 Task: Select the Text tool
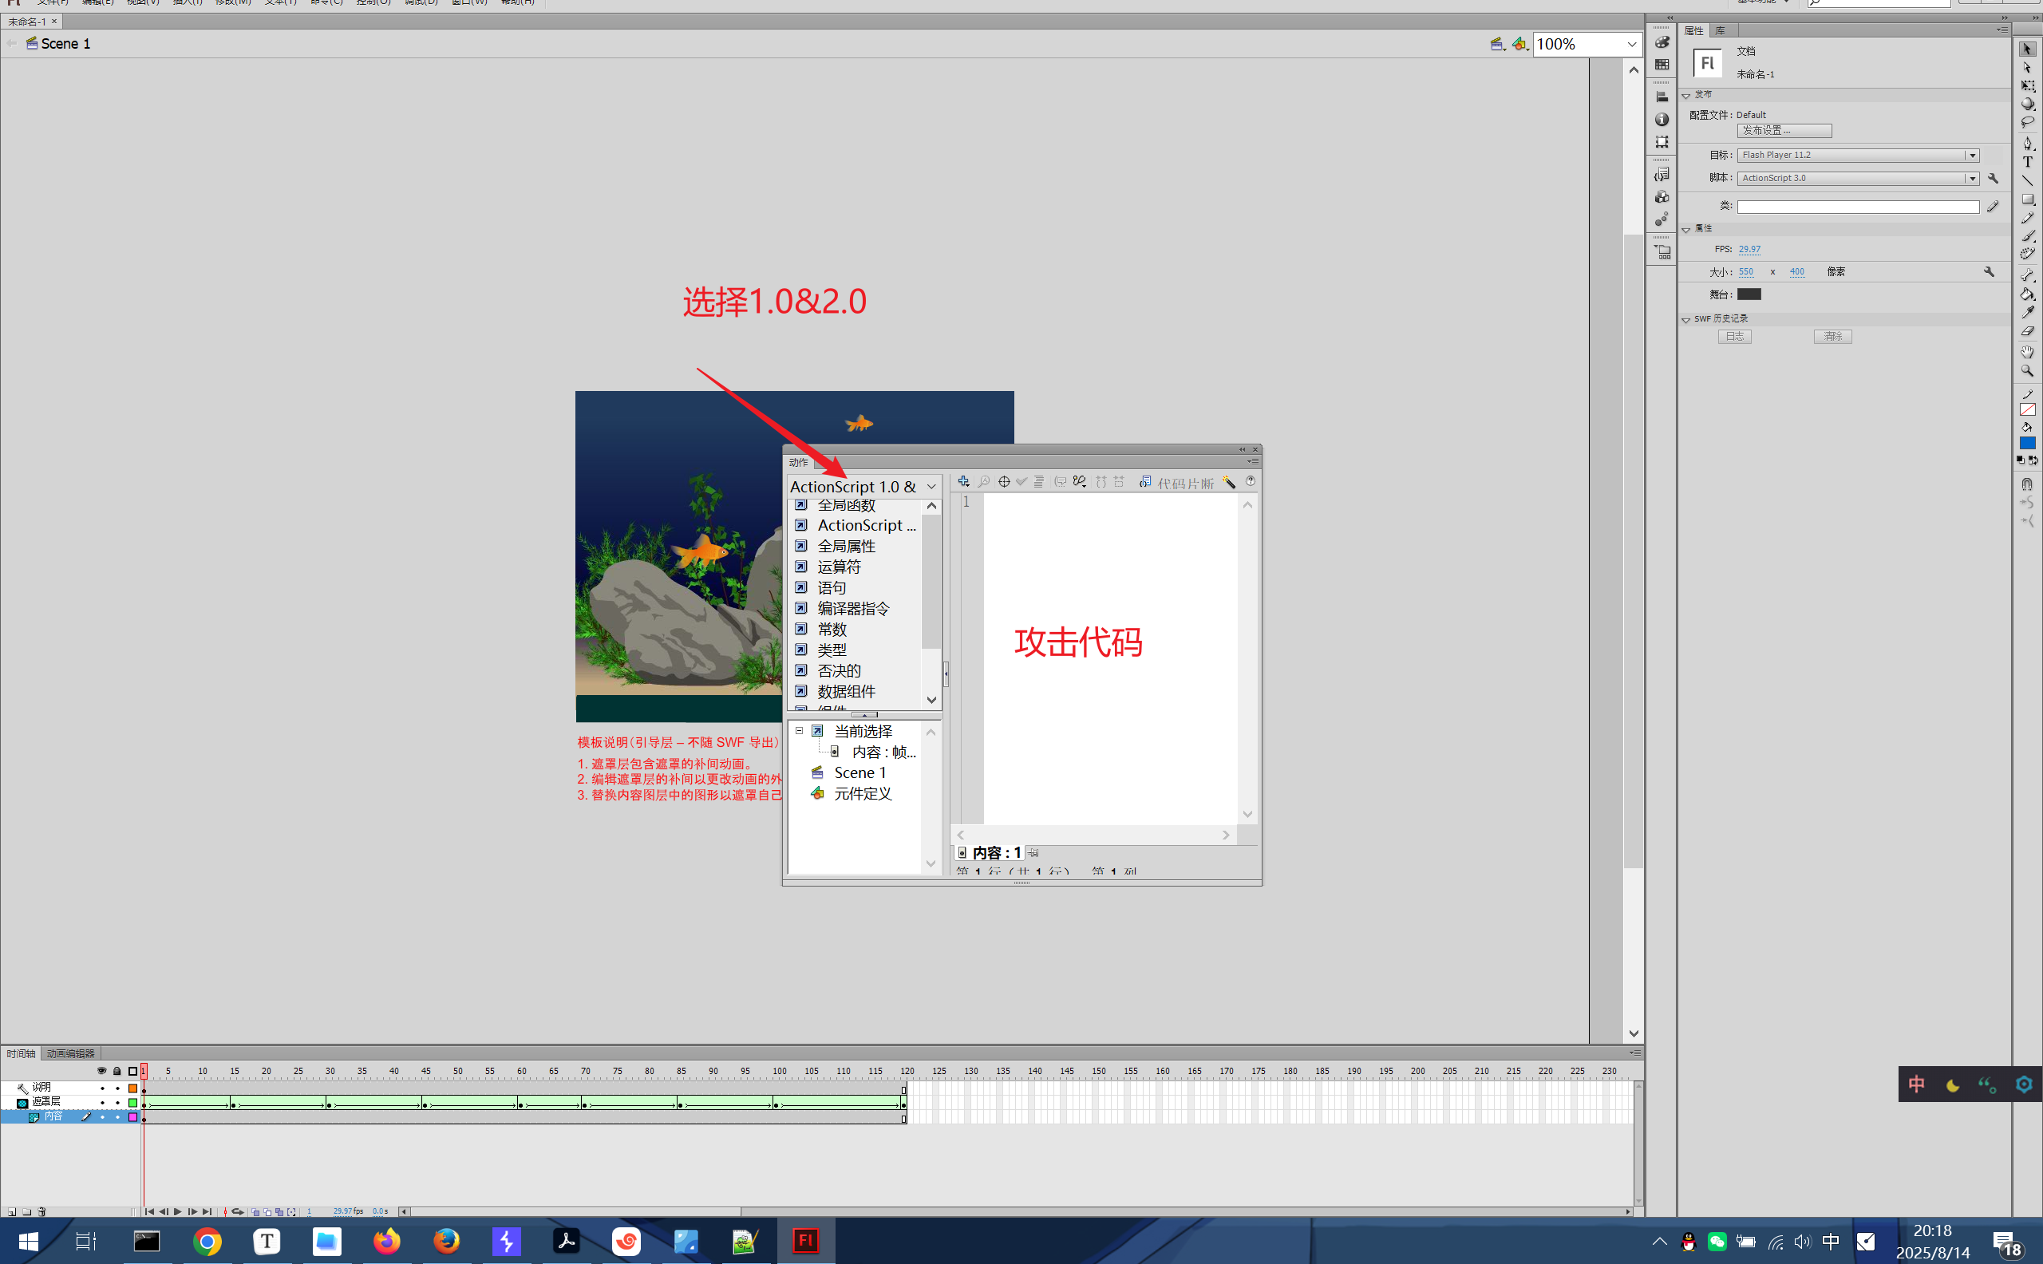[x=2027, y=162]
